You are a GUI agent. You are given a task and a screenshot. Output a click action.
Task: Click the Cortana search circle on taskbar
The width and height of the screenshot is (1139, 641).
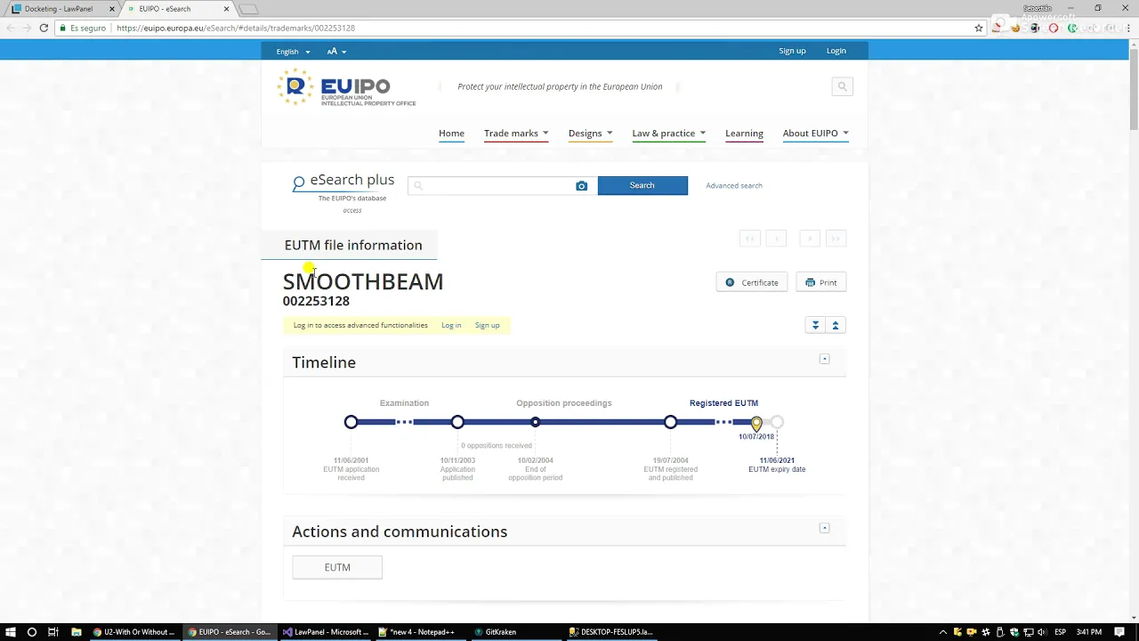click(31, 632)
